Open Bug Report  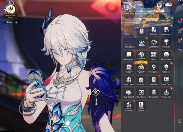[x=129, y=94]
